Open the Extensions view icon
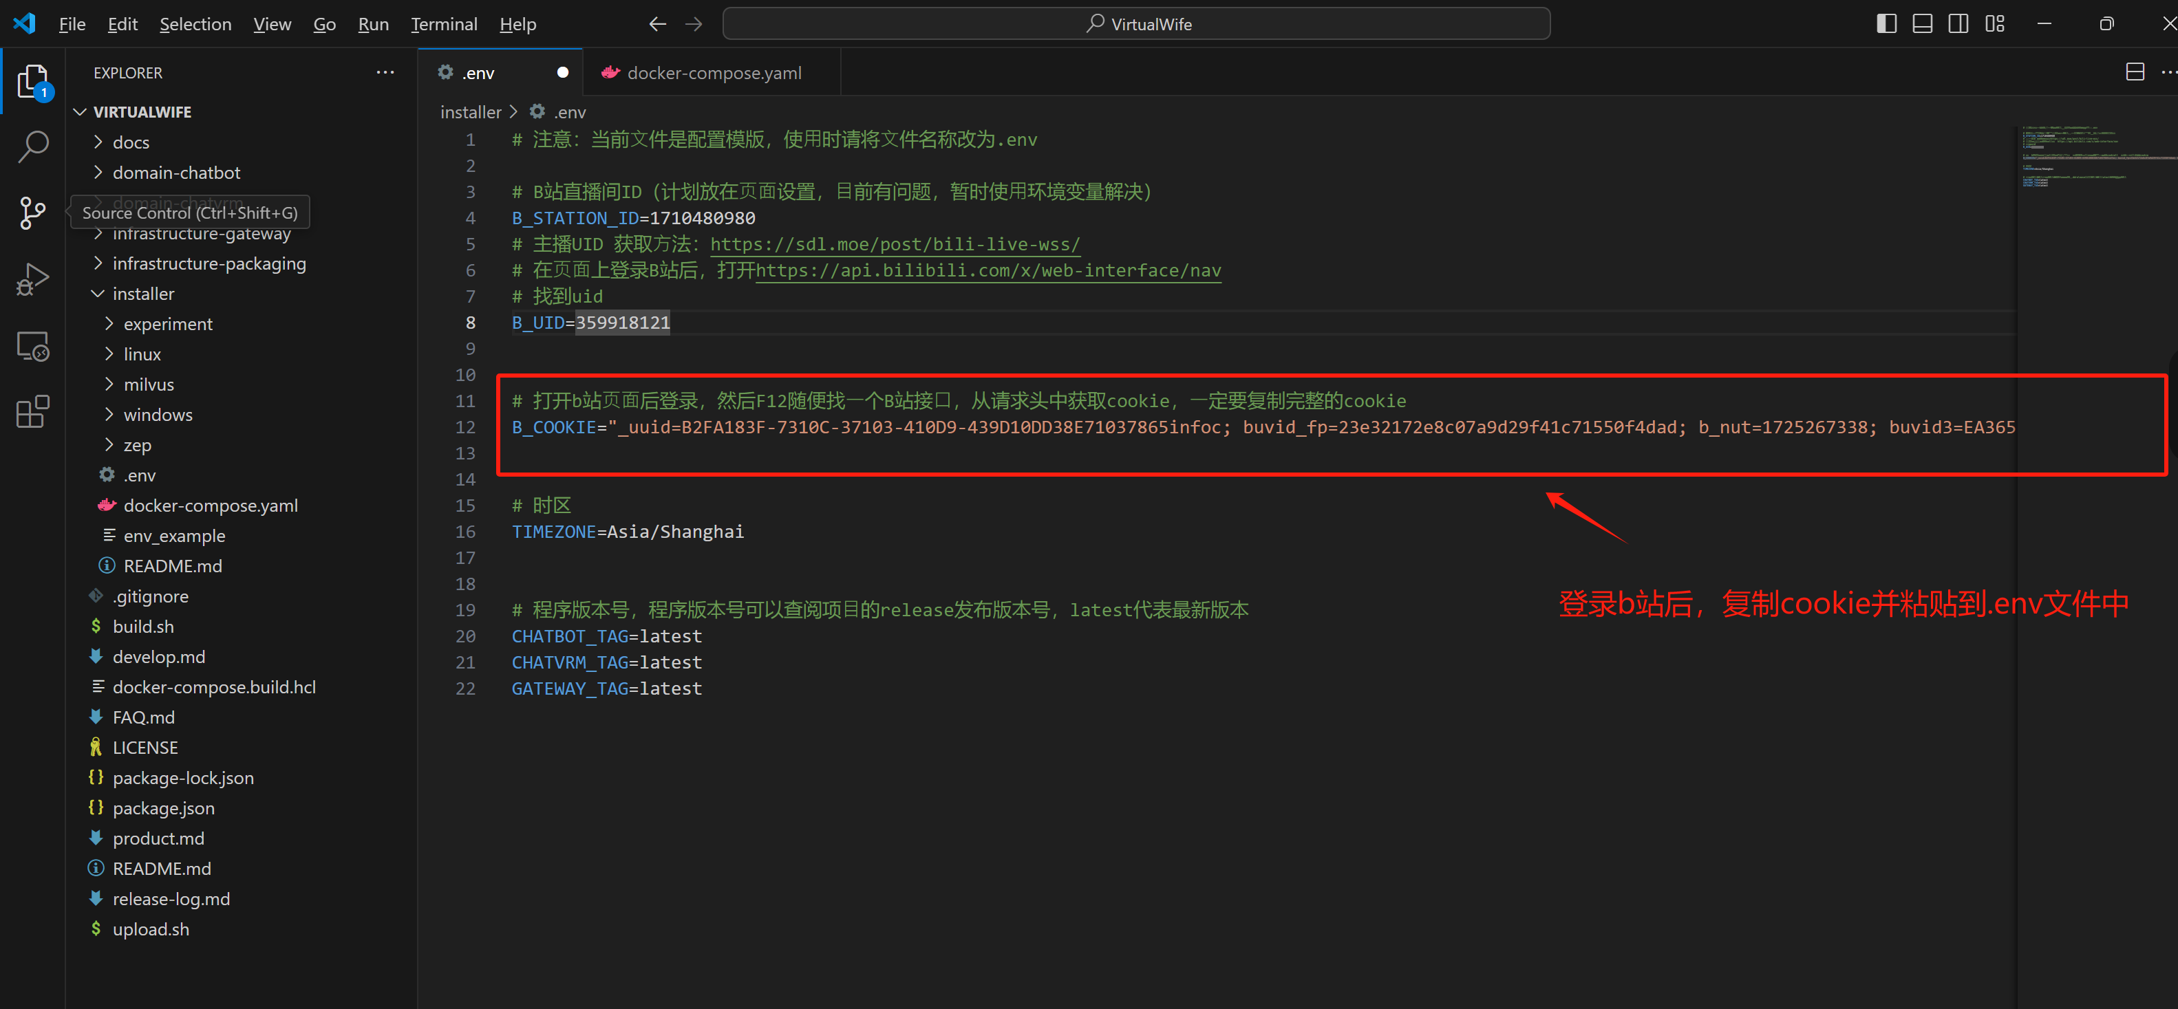Viewport: 2178px width, 1009px height. pos(32,411)
